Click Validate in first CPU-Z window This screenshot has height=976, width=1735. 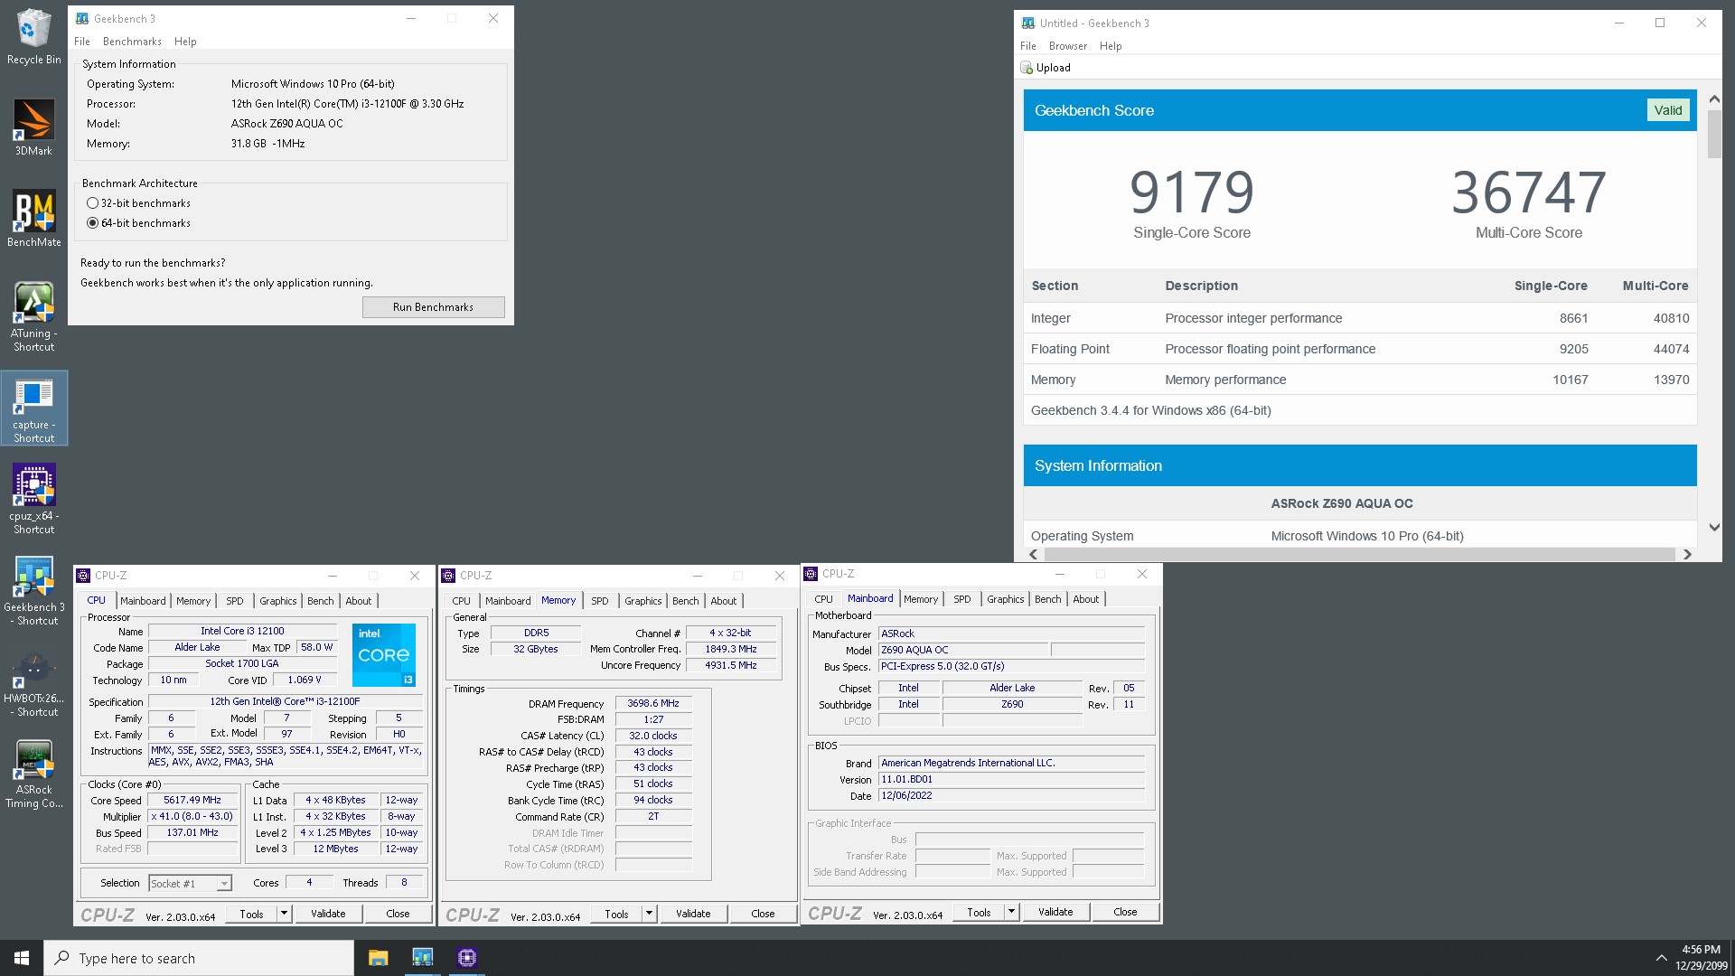328,914
